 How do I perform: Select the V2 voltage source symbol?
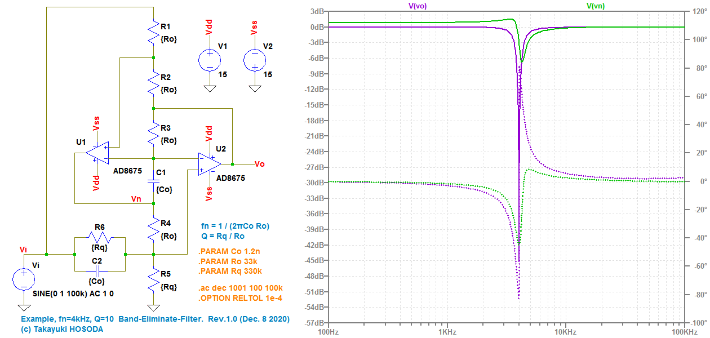[x=254, y=60]
